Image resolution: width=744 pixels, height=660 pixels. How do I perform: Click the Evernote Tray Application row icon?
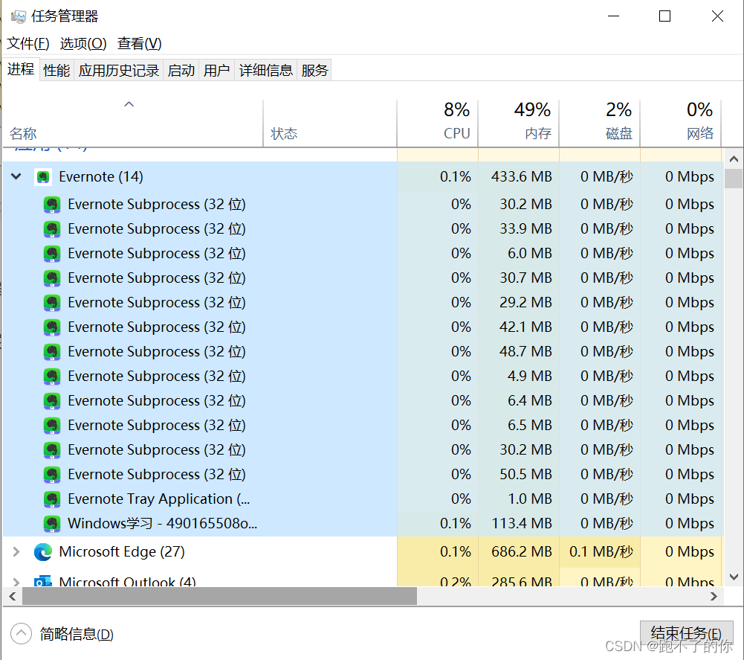coord(52,499)
